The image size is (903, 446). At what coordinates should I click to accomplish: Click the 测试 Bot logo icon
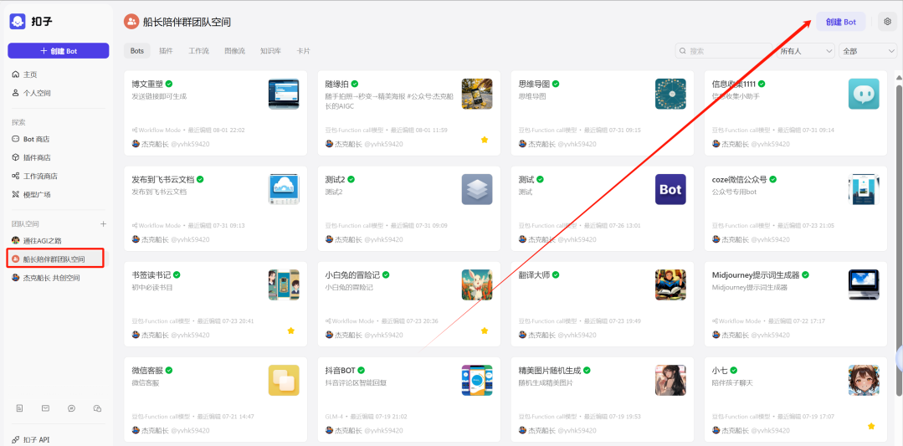[670, 189]
